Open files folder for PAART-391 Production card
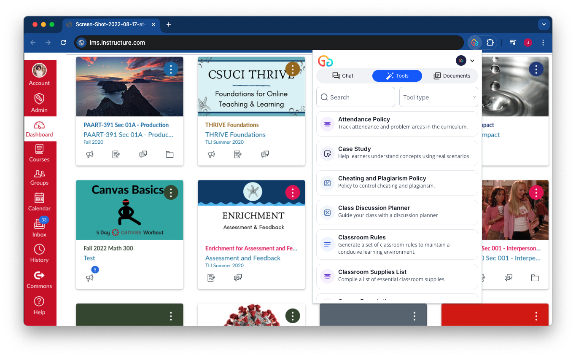Screen dimensions: 576x357 pyautogui.click(x=170, y=154)
